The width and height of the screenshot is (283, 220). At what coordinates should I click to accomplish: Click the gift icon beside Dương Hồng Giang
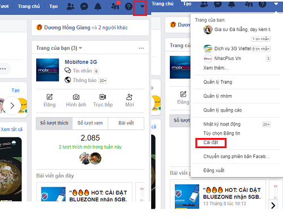pos(39,27)
